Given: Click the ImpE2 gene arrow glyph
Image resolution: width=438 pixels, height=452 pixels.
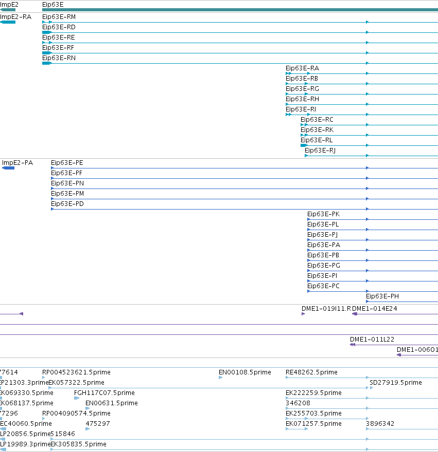Looking at the screenshot, I should click(8, 10).
